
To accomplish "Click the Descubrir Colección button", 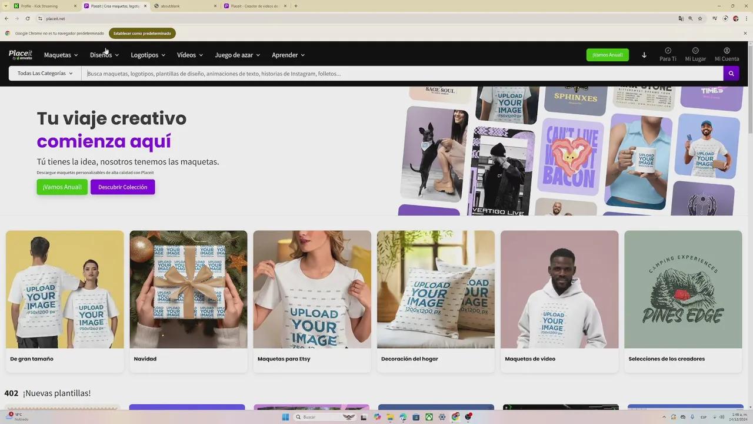I will click(x=122, y=187).
